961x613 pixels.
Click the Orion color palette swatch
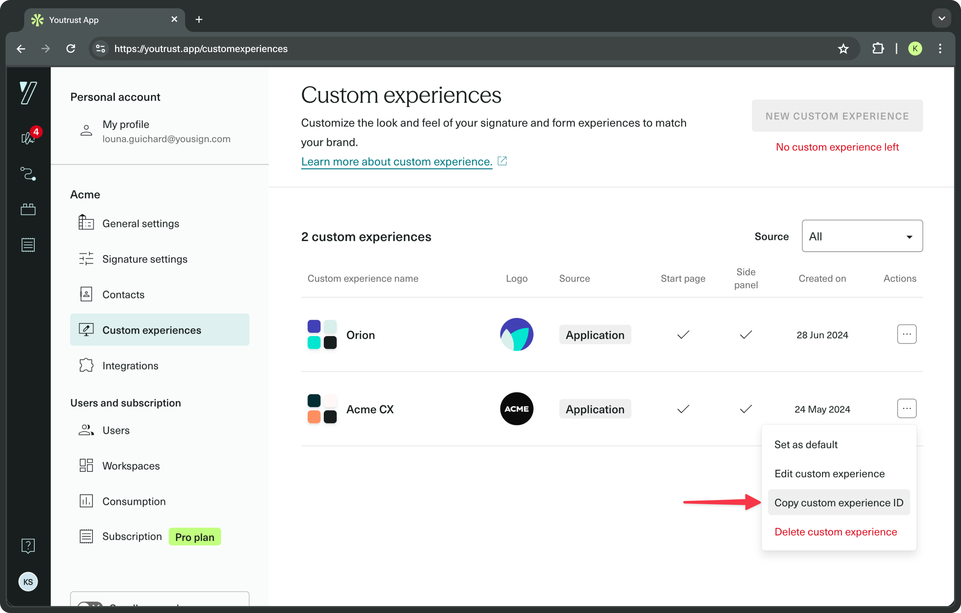click(322, 335)
